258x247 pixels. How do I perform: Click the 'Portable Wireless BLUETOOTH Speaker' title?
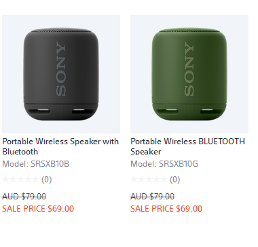click(x=187, y=146)
